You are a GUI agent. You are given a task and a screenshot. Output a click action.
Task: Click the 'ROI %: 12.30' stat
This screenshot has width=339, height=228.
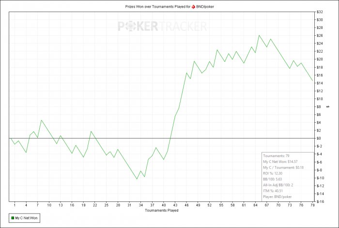click(272, 173)
